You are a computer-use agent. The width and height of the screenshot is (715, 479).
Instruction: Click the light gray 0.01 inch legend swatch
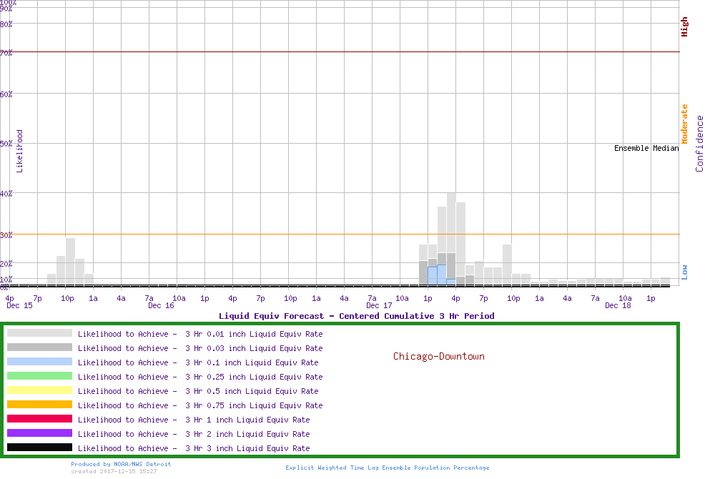coord(39,333)
